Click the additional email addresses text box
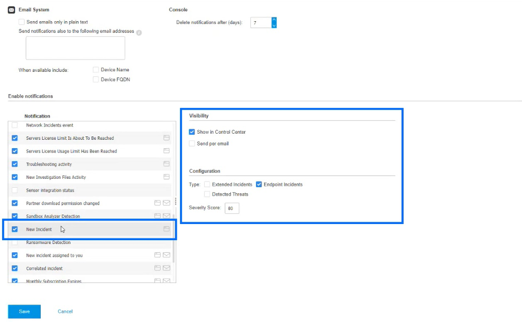 (75, 48)
